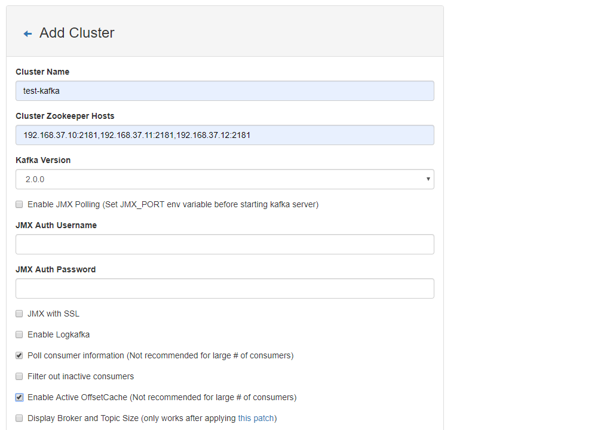Focus the Cluster Zookeeper Hosts field
This screenshot has width=613, height=430.
click(225, 135)
